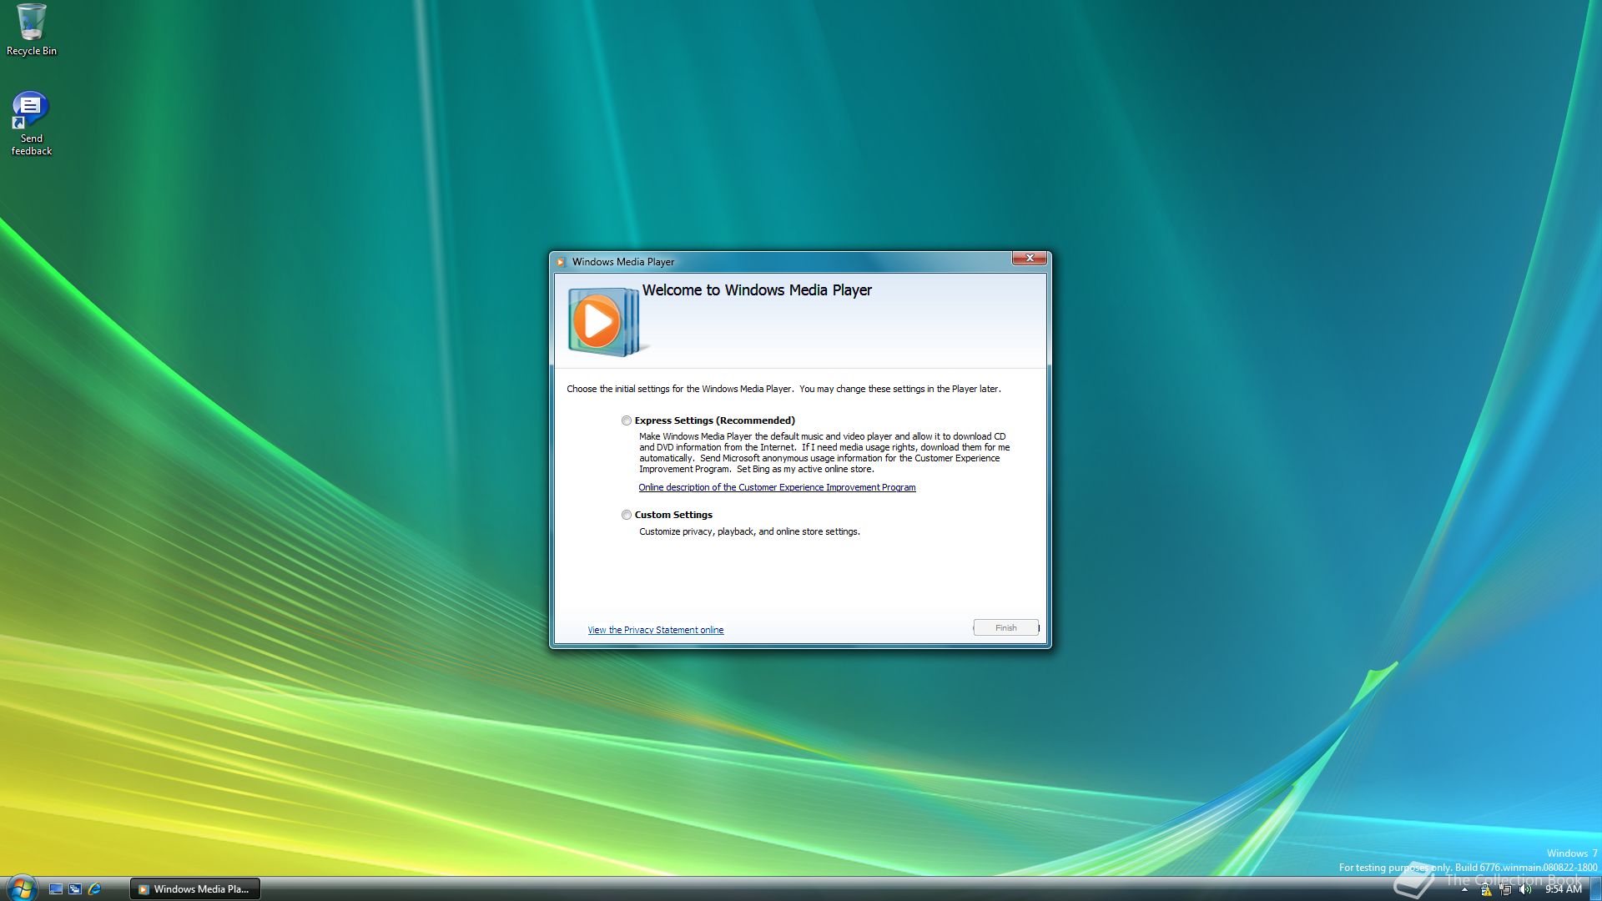Click the Finish button

[x=1005, y=627]
